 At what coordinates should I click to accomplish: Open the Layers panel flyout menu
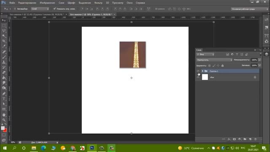260,50
